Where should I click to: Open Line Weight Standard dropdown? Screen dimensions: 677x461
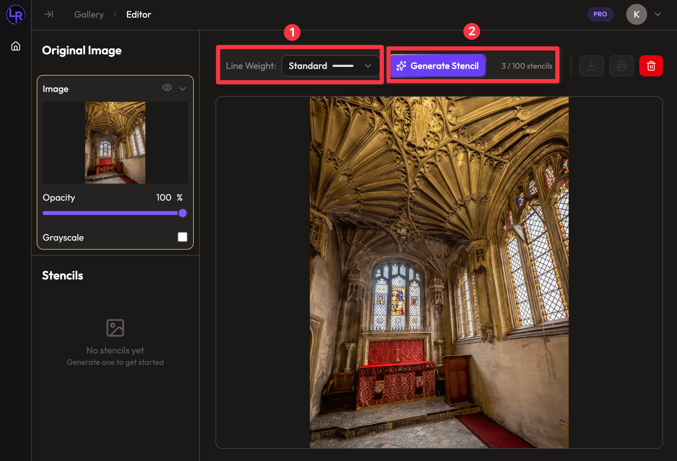330,66
